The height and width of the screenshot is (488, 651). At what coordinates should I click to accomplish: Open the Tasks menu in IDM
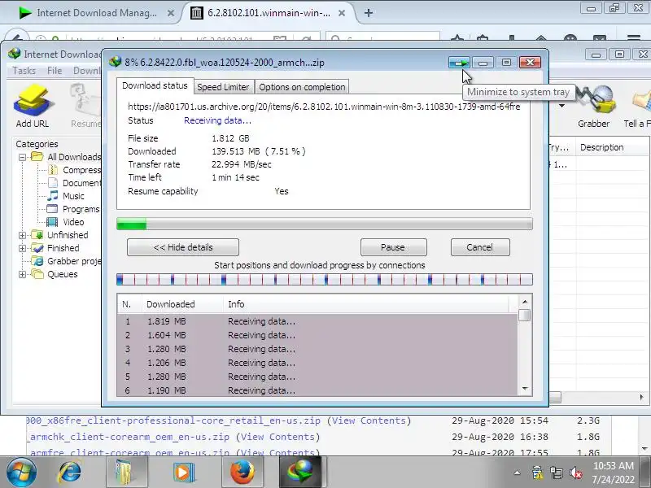(24, 71)
